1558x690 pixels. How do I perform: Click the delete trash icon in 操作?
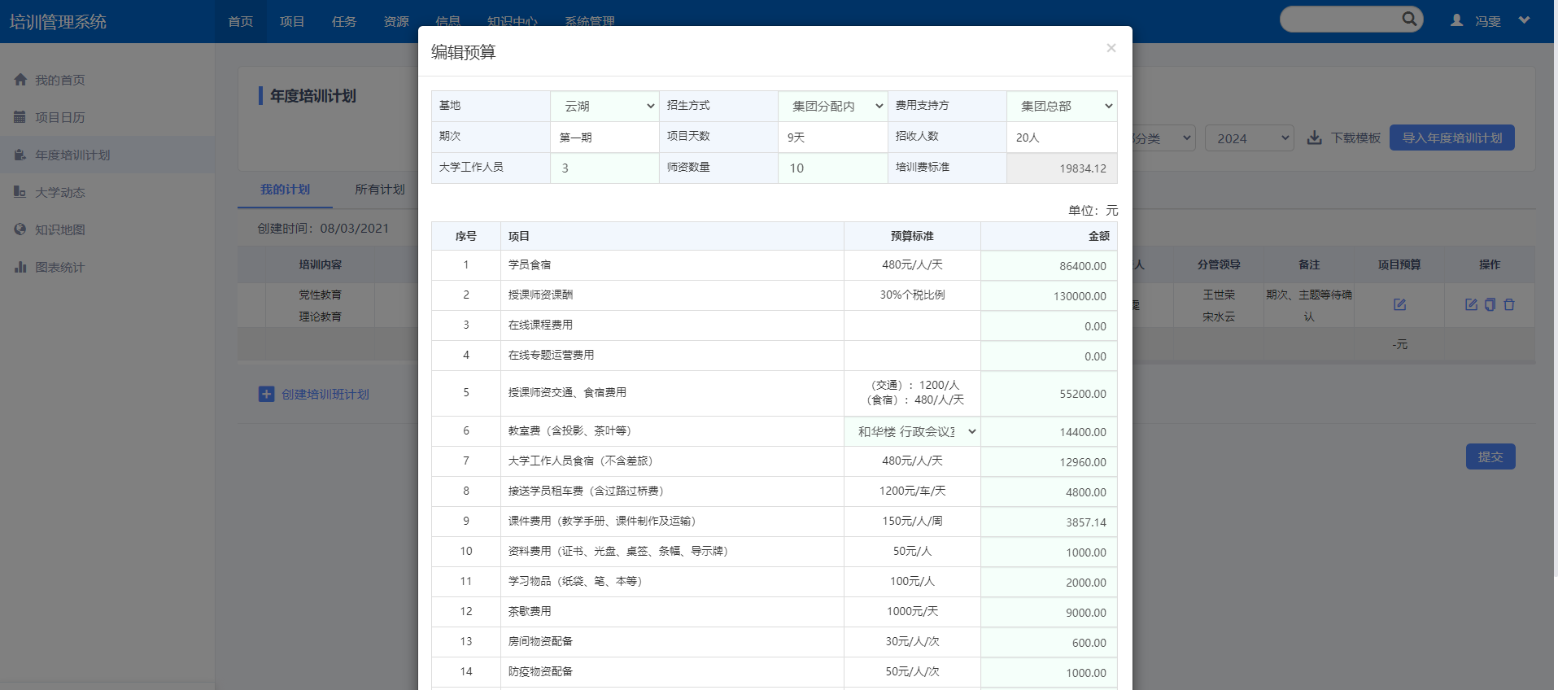tap(1509, 304)
